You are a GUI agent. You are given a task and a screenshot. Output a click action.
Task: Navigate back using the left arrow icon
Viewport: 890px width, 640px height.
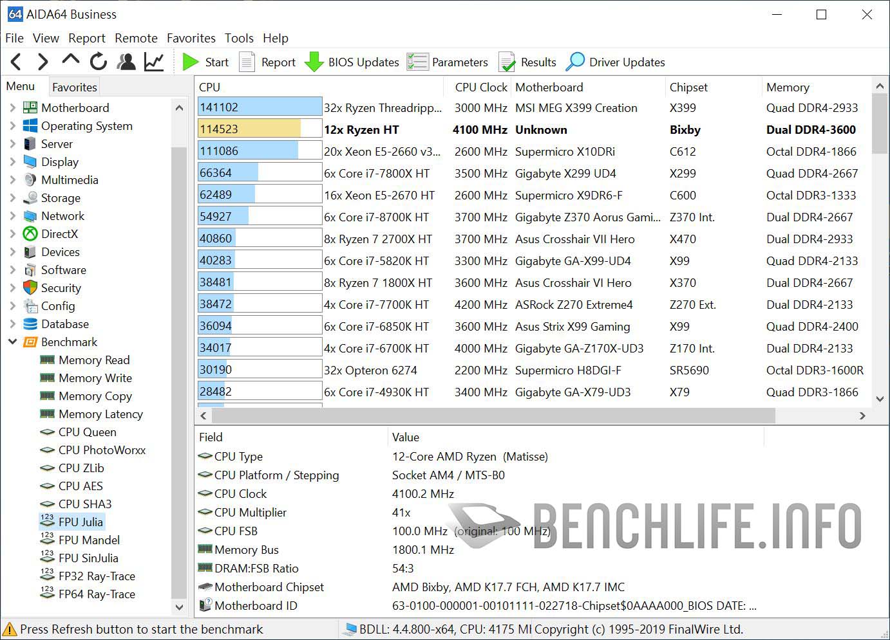click(15, 62)
